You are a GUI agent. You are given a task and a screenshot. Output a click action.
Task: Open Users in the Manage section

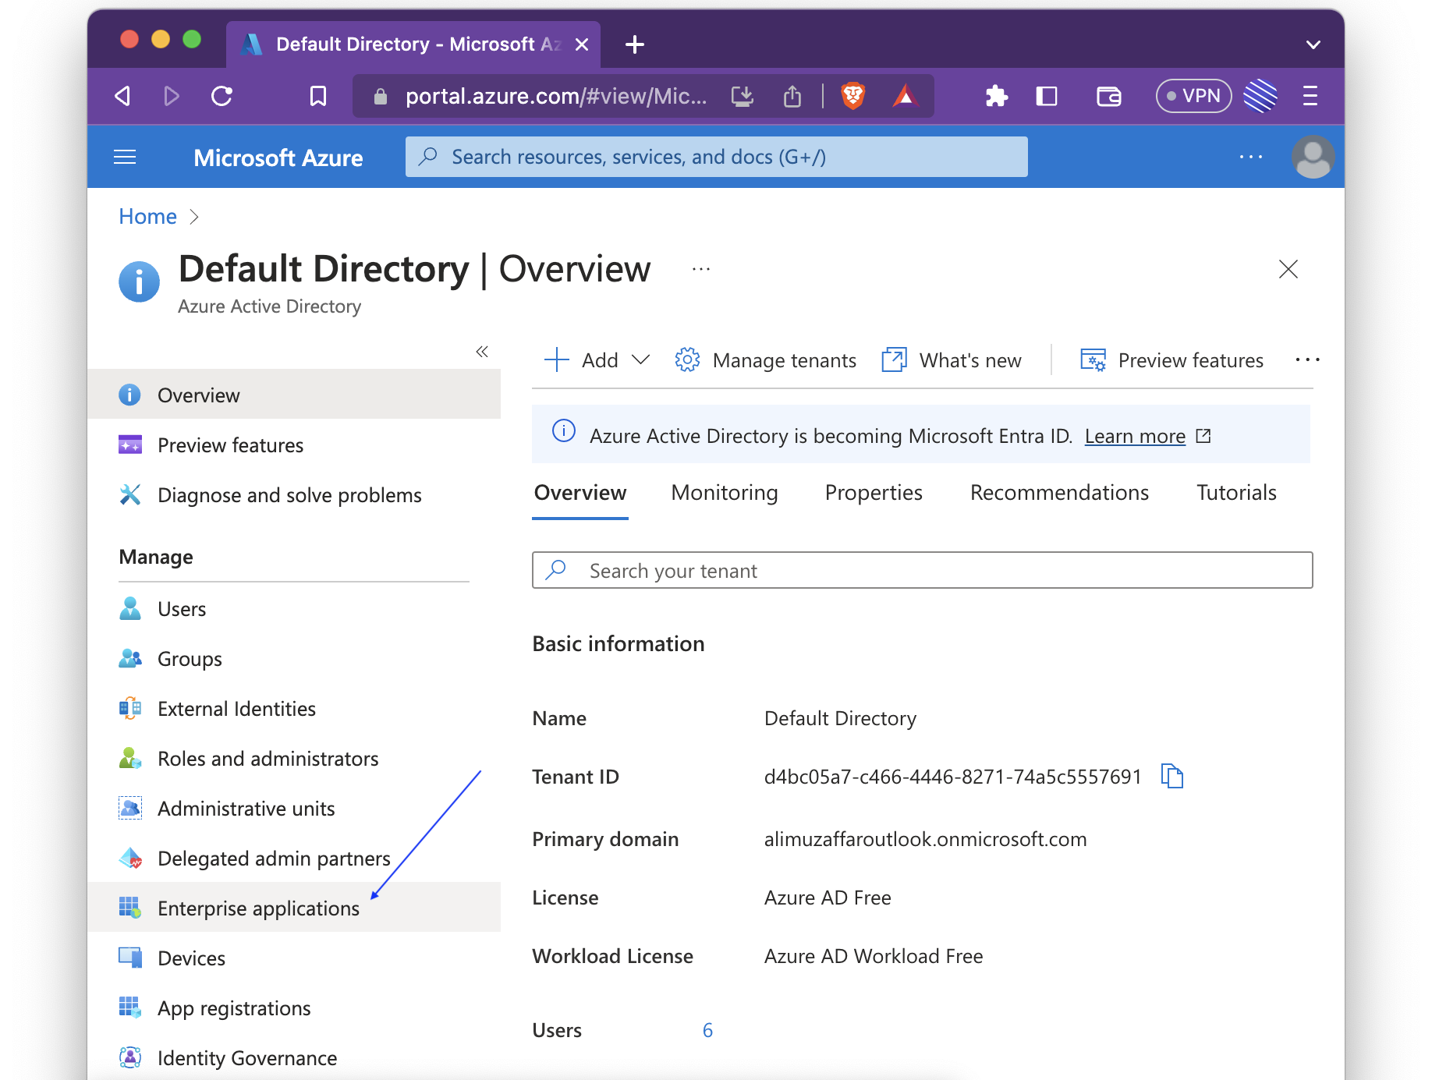coord(294,608)
